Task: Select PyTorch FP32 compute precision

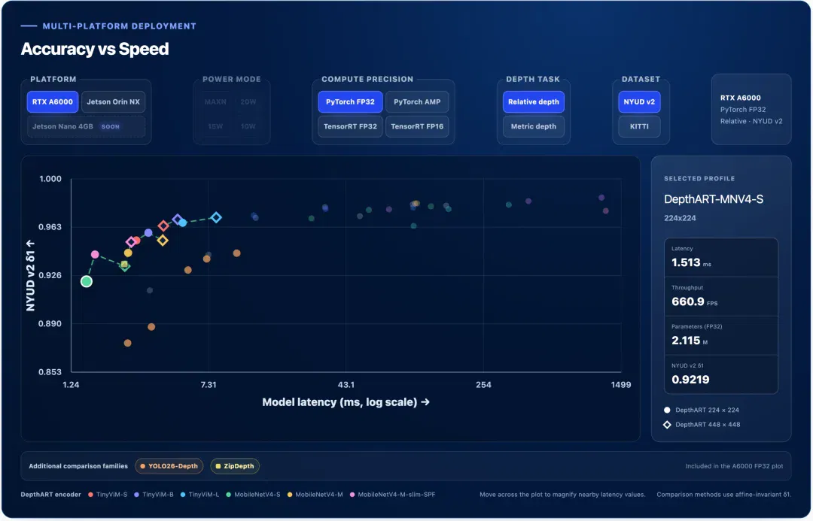Action: tap(350, 102)
